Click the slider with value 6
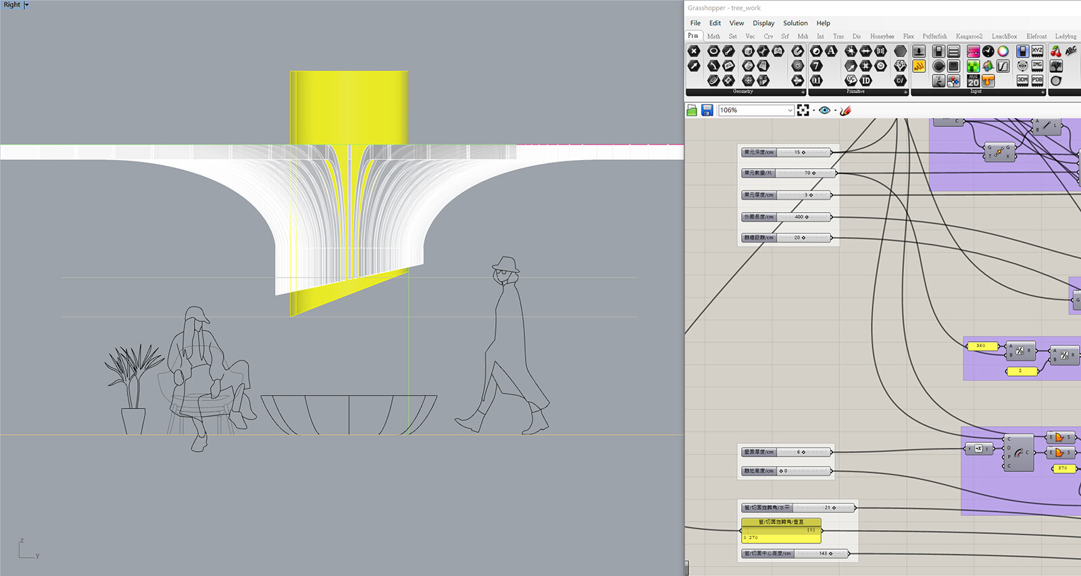Screen dimensions: 1081x576 click(786, 452)
